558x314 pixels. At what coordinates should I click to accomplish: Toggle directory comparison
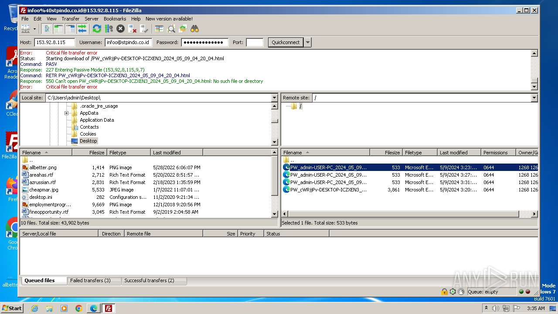coord(171,29)
